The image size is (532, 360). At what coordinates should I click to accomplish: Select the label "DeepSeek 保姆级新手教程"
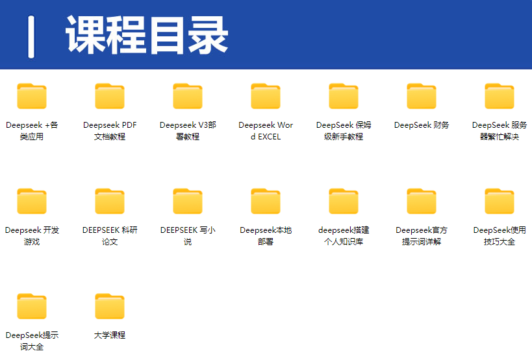pyautogui.click(x=344, y=131)
